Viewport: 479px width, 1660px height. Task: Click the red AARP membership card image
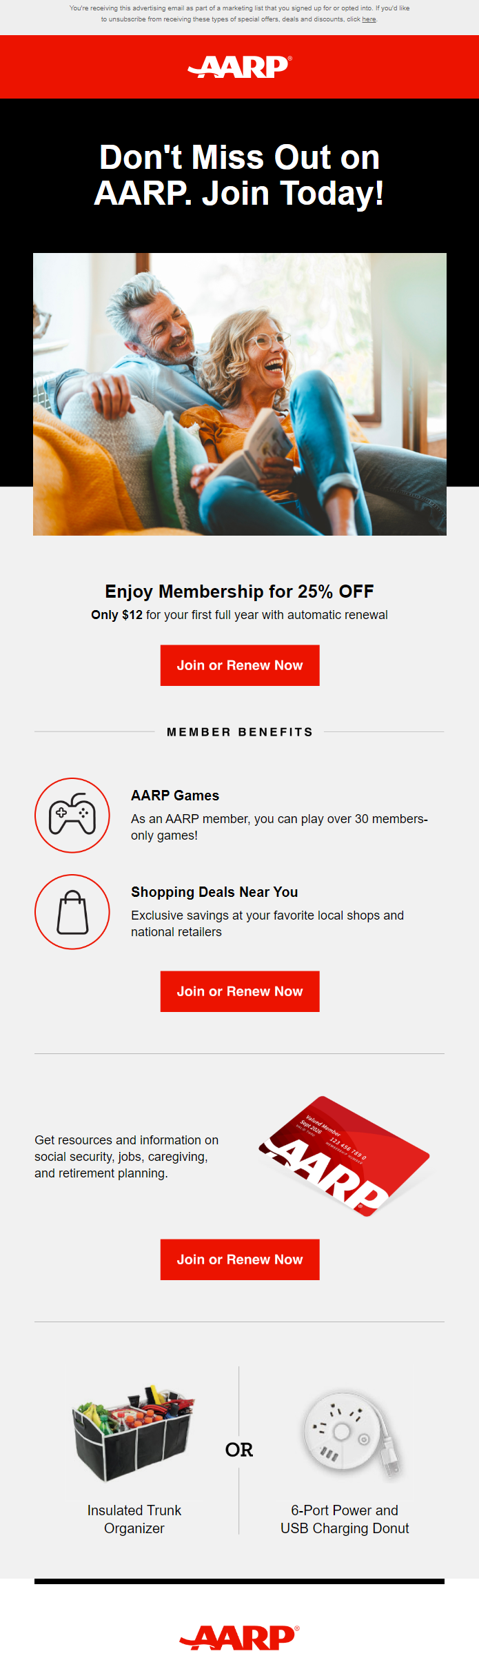tap(345, 1156)
